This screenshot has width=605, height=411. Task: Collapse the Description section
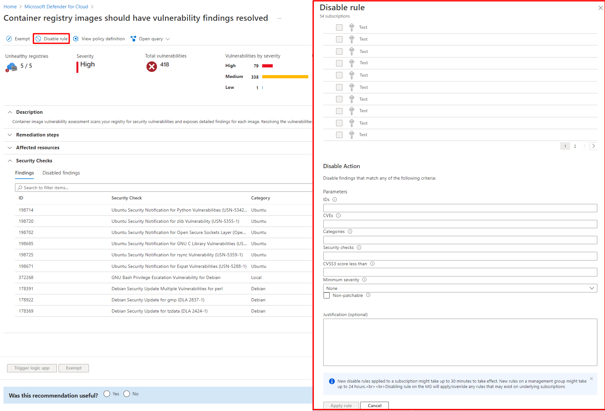(10, 112)
